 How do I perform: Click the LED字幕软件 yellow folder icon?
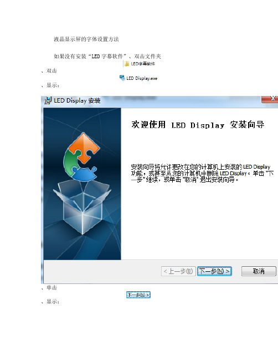click(x=126, y=64)
